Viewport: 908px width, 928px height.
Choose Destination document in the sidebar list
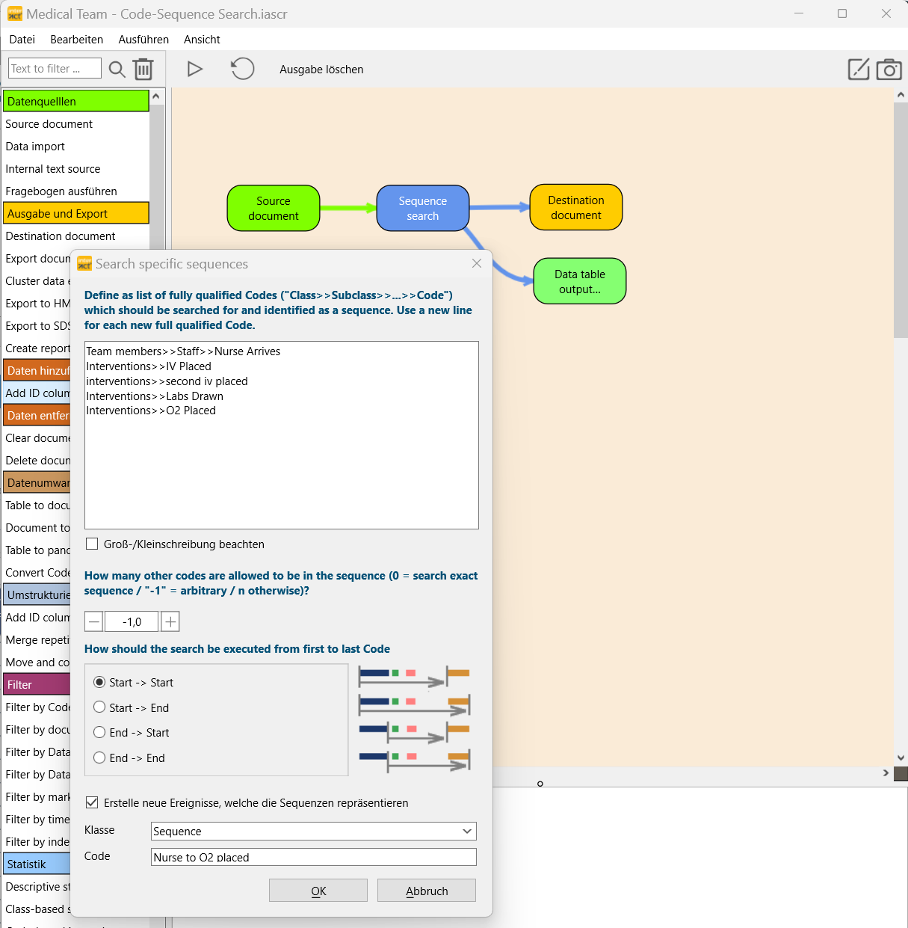click(61, 236)
